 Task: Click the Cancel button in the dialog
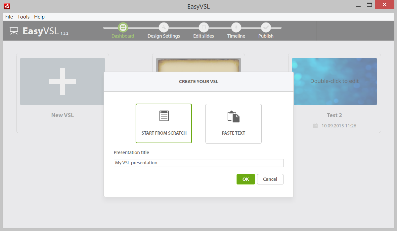(x=270, y=179)
